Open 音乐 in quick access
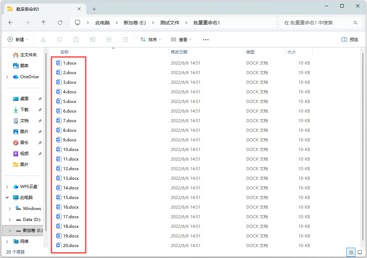The width and height of the screenshot is (367, 258). tap(21, 143)
